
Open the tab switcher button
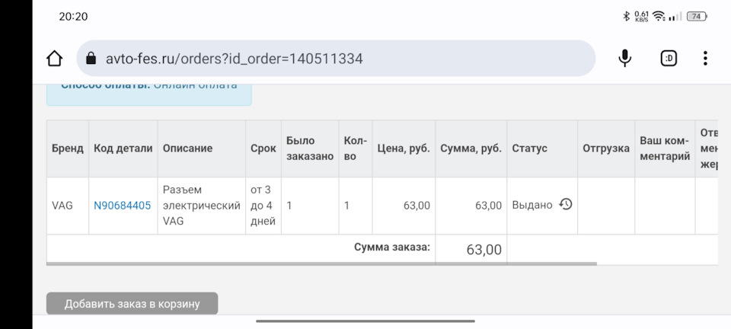pos(669,59)
